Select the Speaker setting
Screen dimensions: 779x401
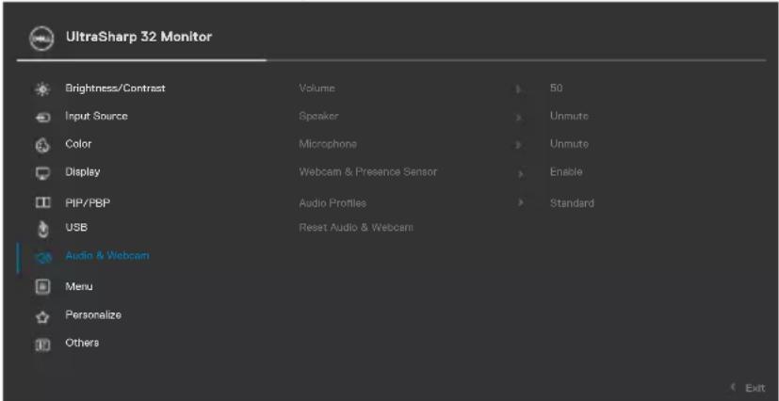coord(318,116)
